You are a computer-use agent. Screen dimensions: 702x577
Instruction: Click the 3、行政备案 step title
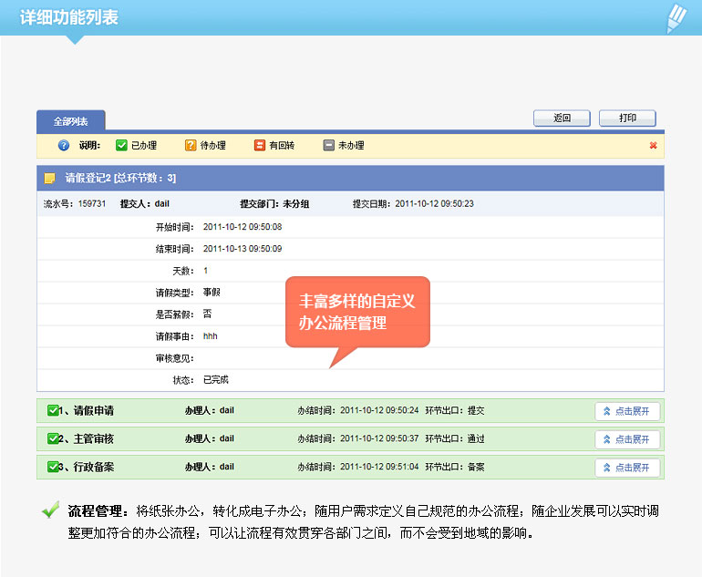86,467
